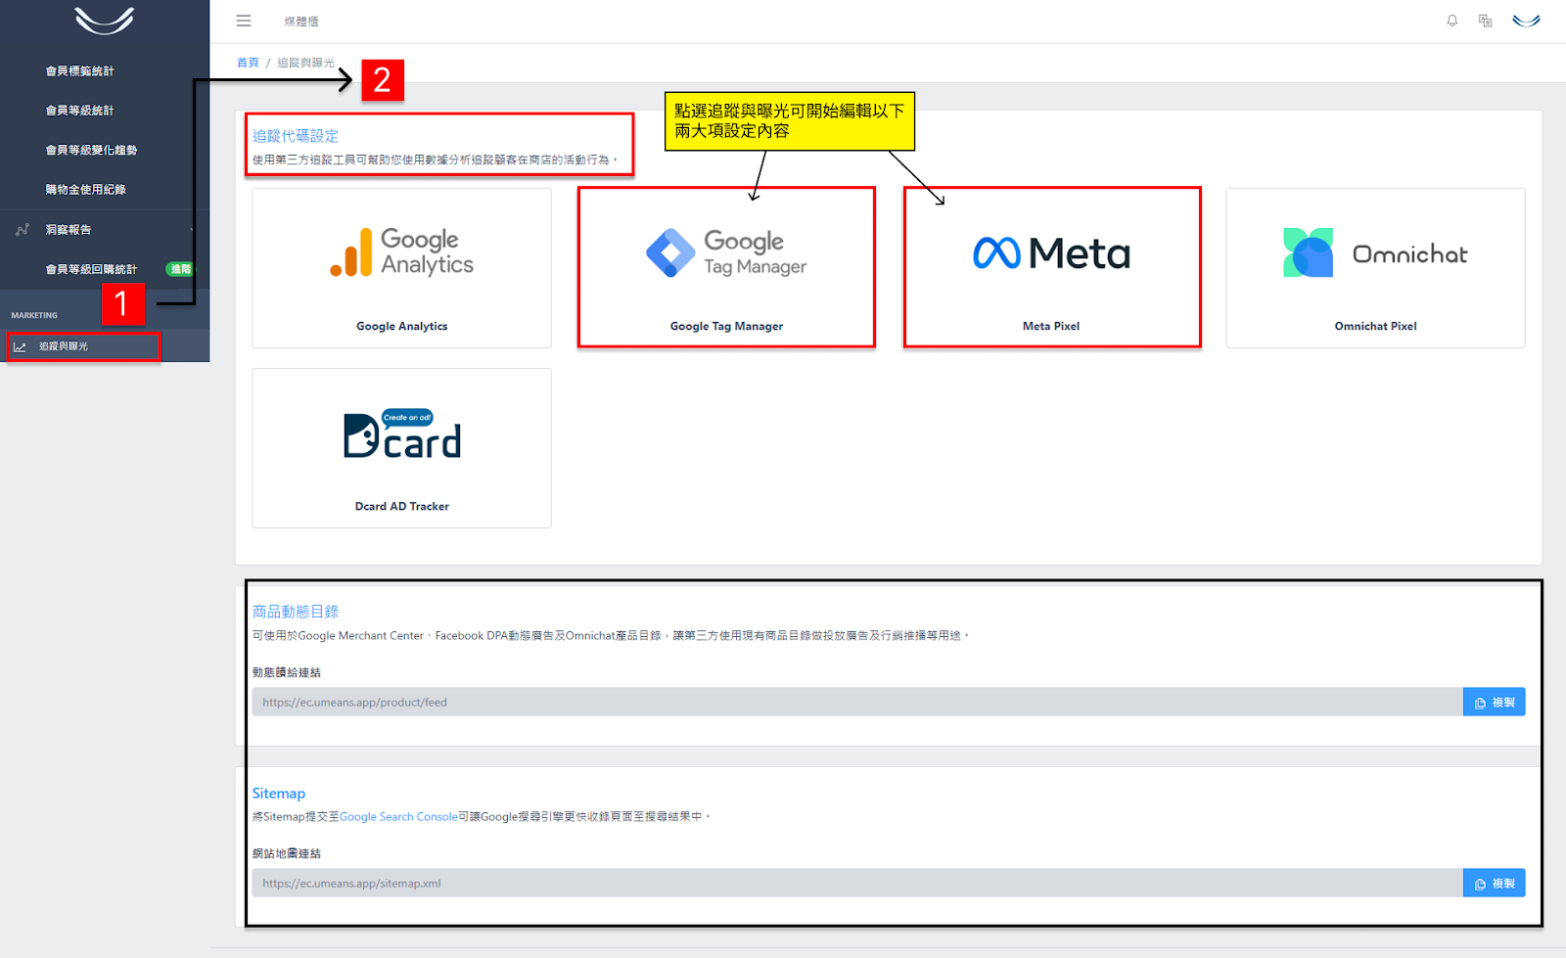Click the 追蹤代碼設定 heading

pos(296,136)
